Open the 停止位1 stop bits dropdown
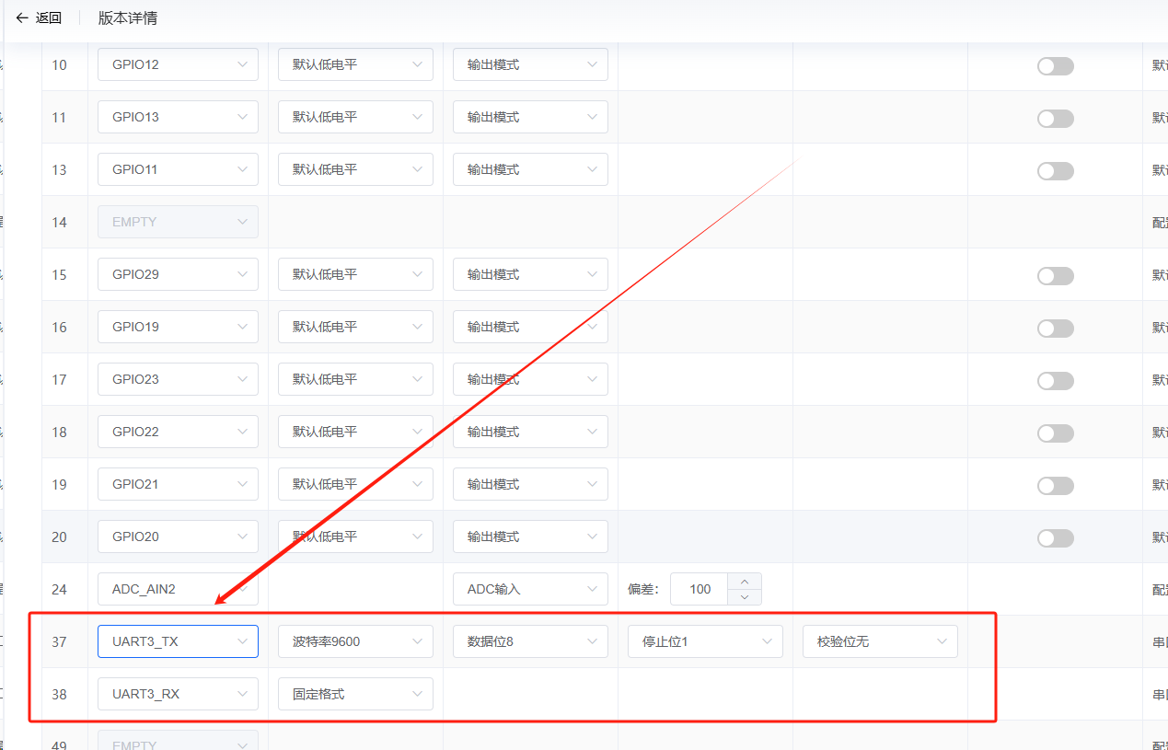Image resolution: width=1168 pixels, height=750 pixels. tap(705, 641)
